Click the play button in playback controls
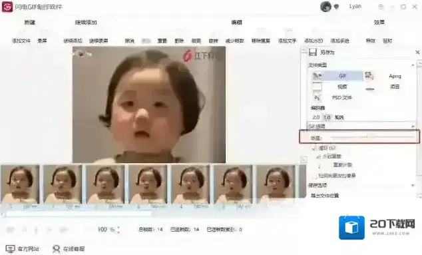This screenshot has width=422, height=255. 49,230
